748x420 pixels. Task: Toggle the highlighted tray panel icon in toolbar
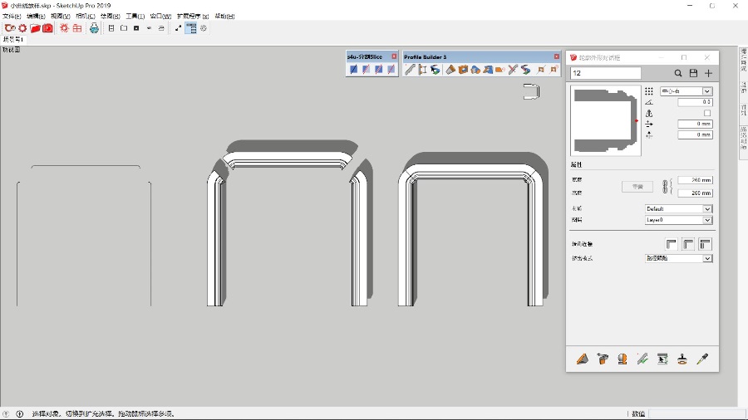(x=191, y=28)
